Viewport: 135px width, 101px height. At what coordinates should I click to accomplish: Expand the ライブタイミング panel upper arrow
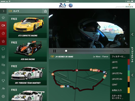(x=132, y=34)
